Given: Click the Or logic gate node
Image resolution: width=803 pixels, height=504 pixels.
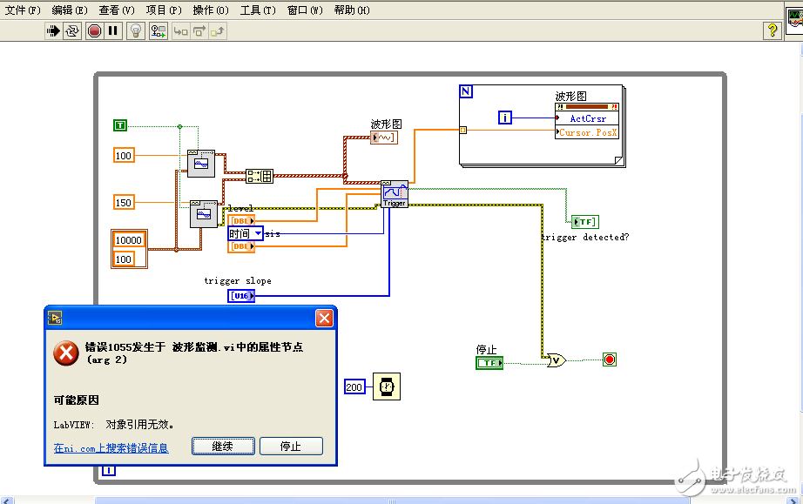Looking at the screenshot, I should [x=557, y=360].
